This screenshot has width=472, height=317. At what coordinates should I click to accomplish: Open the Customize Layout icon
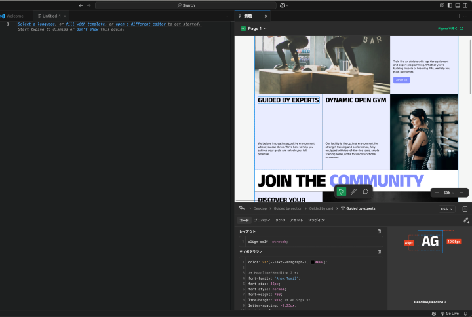point(442,5)
